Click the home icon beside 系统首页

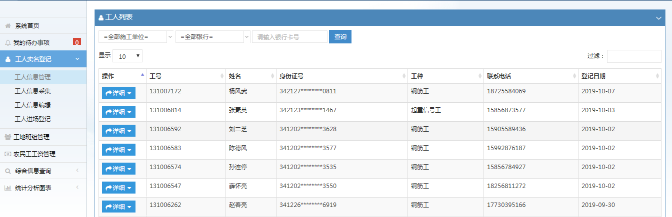click(8, 25)
